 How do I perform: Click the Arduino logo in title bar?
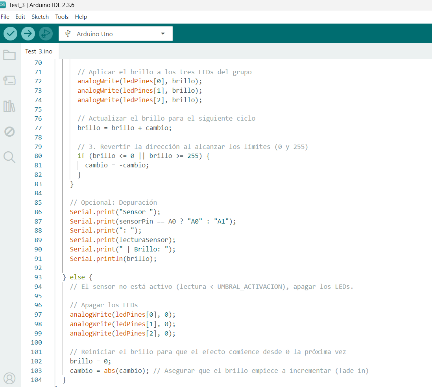coord(3,5)
